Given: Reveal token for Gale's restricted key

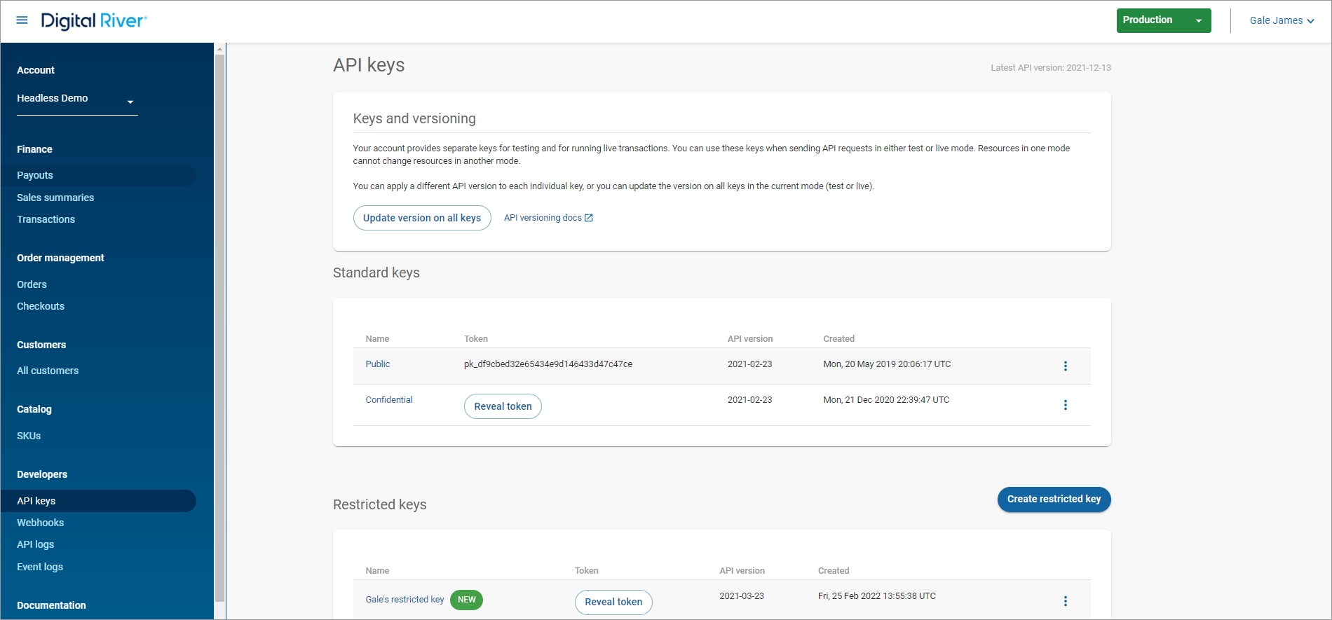Looking at the screenshot, I should click(x=613, y=602).
